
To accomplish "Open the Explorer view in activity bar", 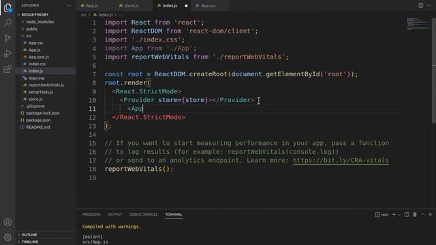I will coord(7,7).
